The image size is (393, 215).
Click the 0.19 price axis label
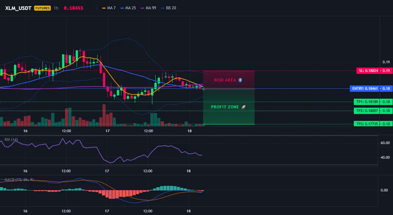386,62
